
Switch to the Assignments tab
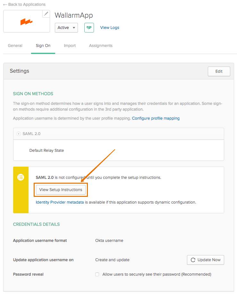101,46
